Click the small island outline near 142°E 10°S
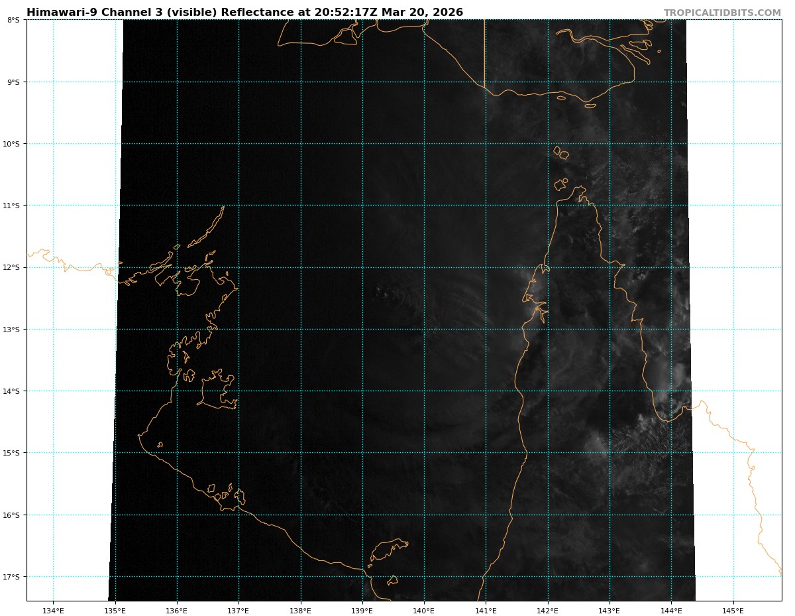Screen dimensions: 795x616 coord(560,153)
